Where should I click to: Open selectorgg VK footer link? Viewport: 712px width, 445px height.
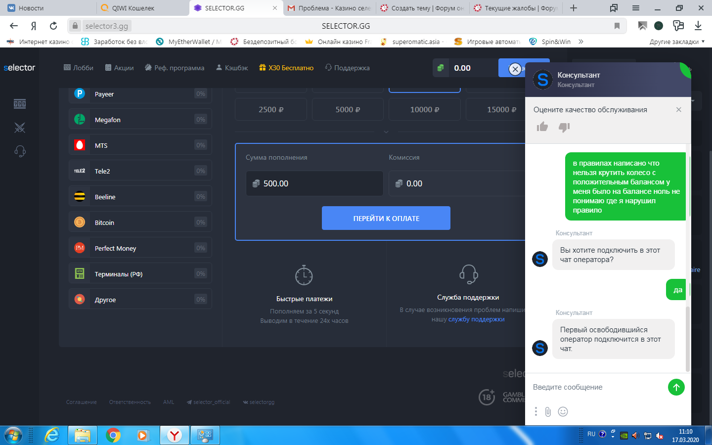pyautogui.click(x=259, y=402)
